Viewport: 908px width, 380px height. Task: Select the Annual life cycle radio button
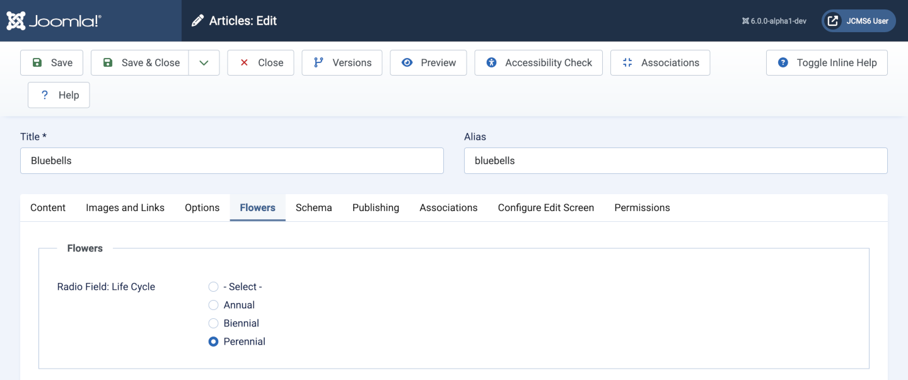213,305
